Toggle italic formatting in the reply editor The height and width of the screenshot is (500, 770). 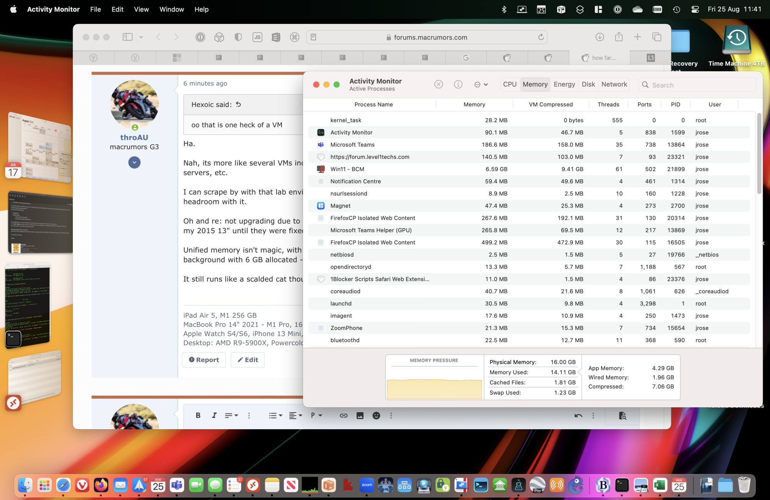(x=214, y=415)
